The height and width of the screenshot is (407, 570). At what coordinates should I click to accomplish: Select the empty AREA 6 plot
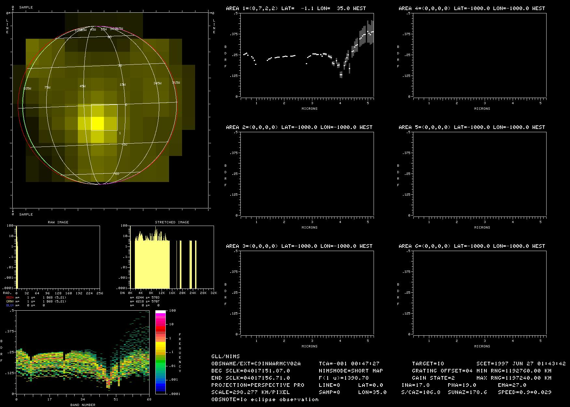tap(480, 292)
